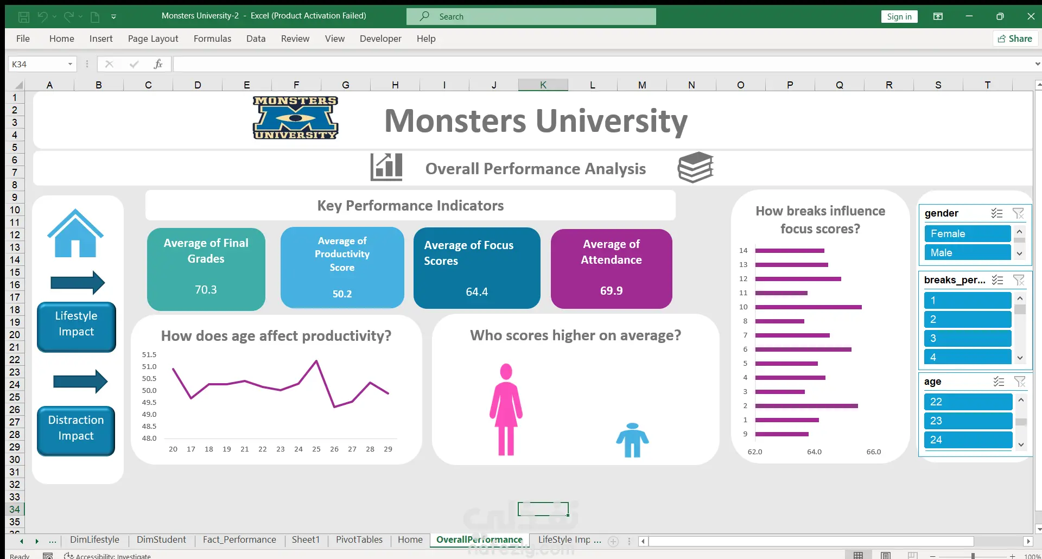Click the arrow above Distraction Impact
Screen dimensions: 1042x559
point(80,382)
